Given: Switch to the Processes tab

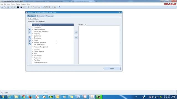Looking at the screenshot, I should tap(49, 16).
